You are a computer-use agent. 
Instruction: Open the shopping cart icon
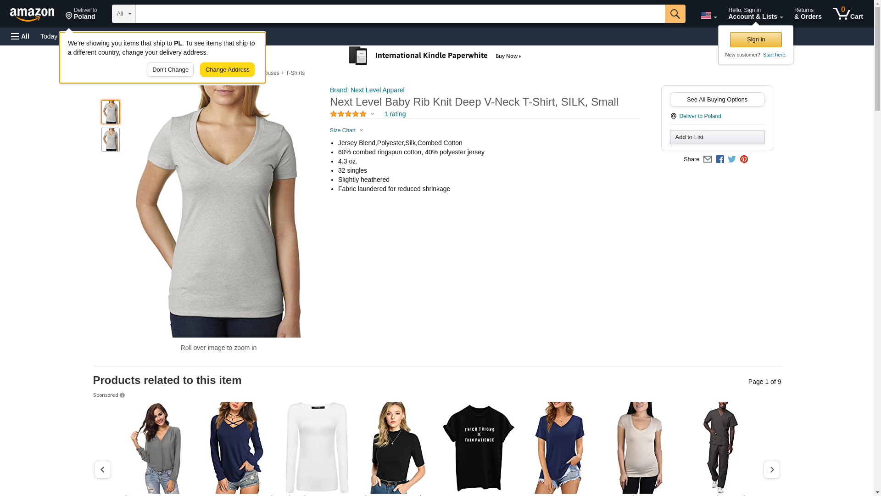[848, 14]
